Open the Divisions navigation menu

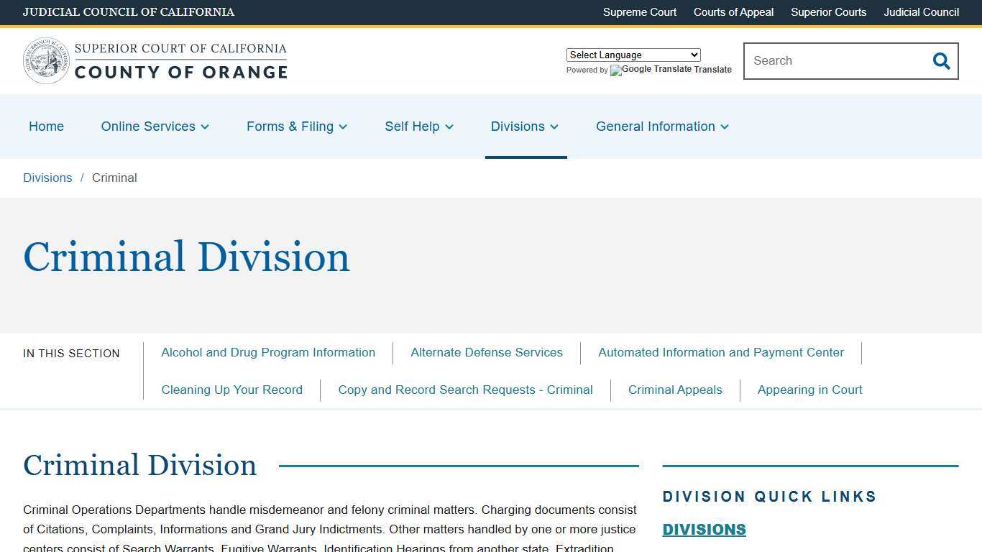click(525, 126)
